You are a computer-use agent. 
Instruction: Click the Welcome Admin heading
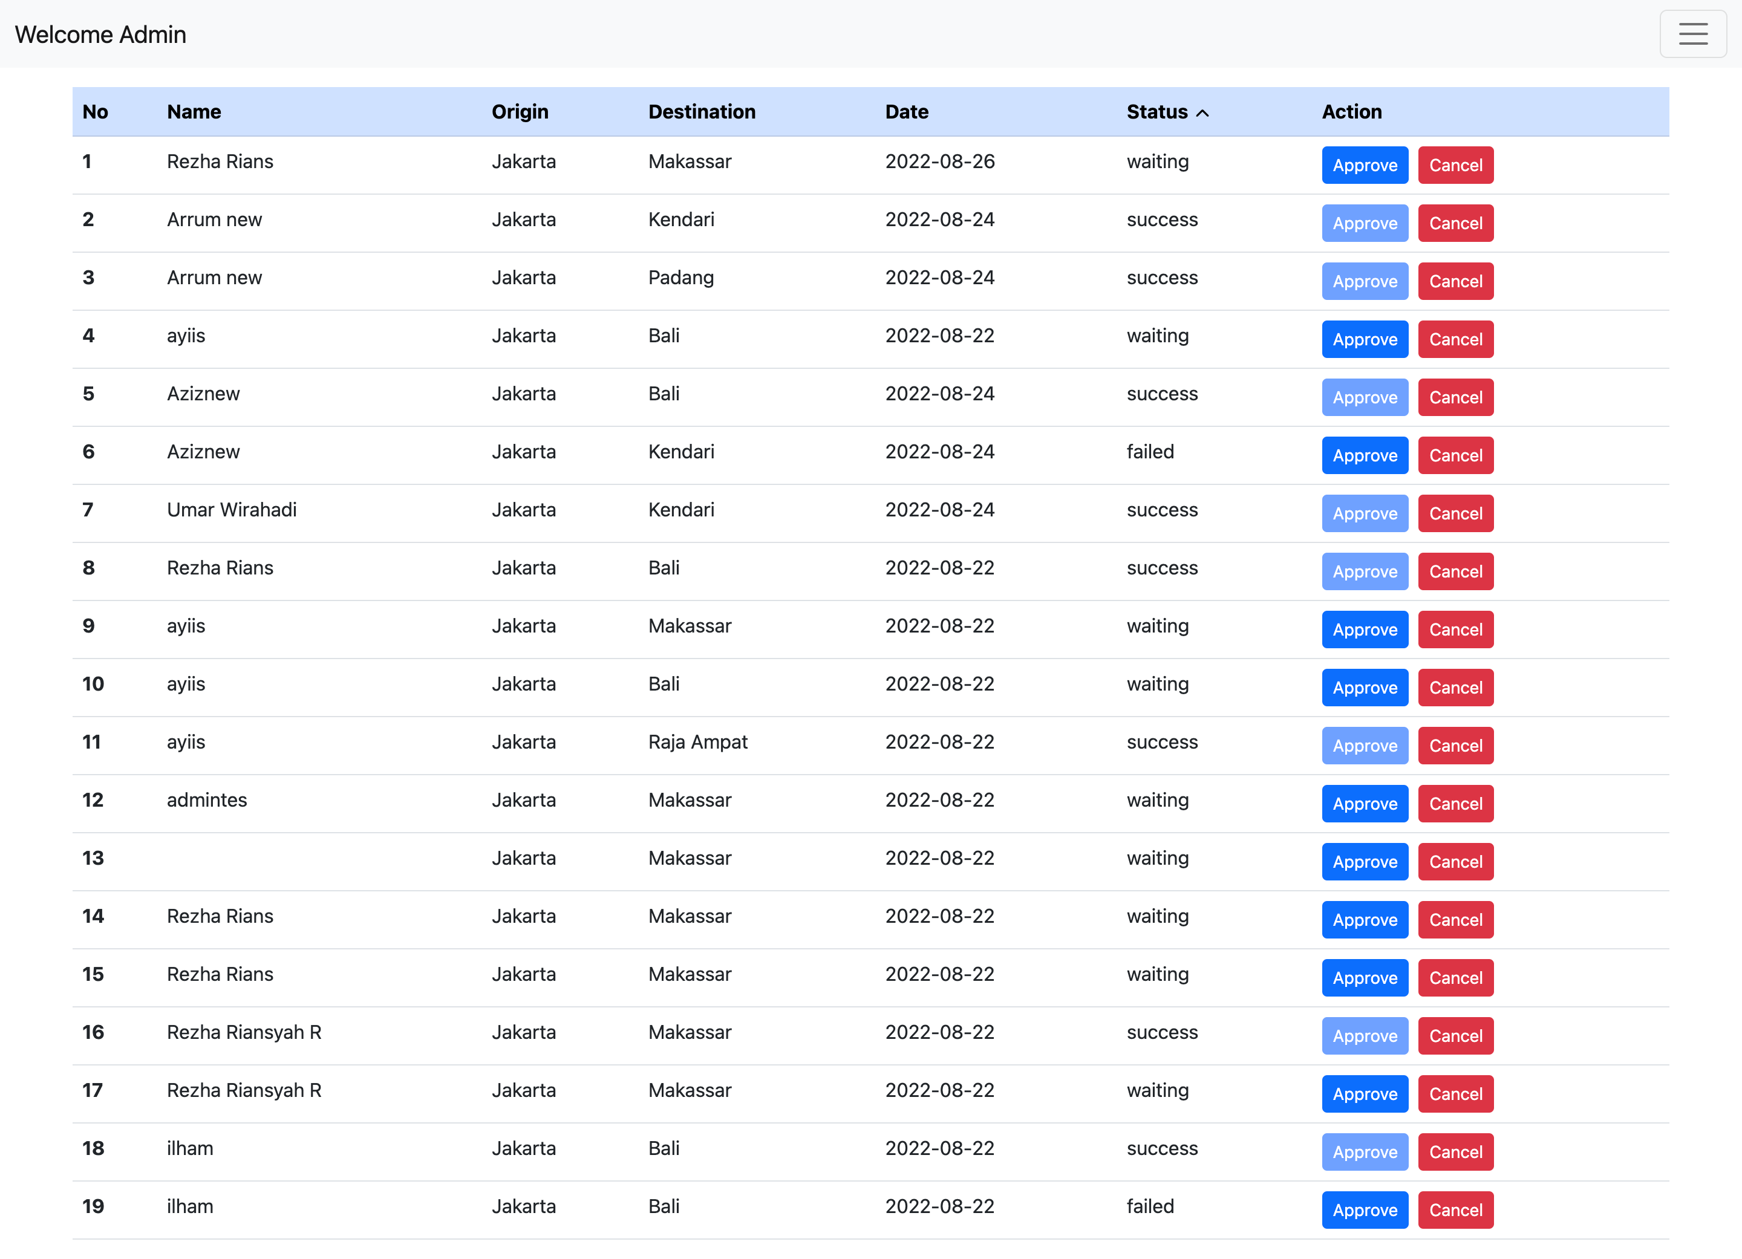(x=100, y=34)
